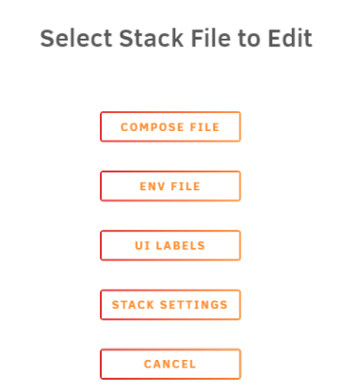
Task: Click the "Select Stack File to Edit" heading
Action: pyautogui.click(x=176, y=39)
